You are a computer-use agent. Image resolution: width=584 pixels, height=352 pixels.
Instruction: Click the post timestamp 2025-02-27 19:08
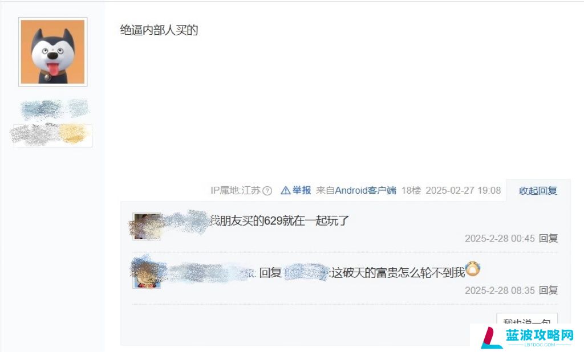pyautogui.click(x=463, y=190)
